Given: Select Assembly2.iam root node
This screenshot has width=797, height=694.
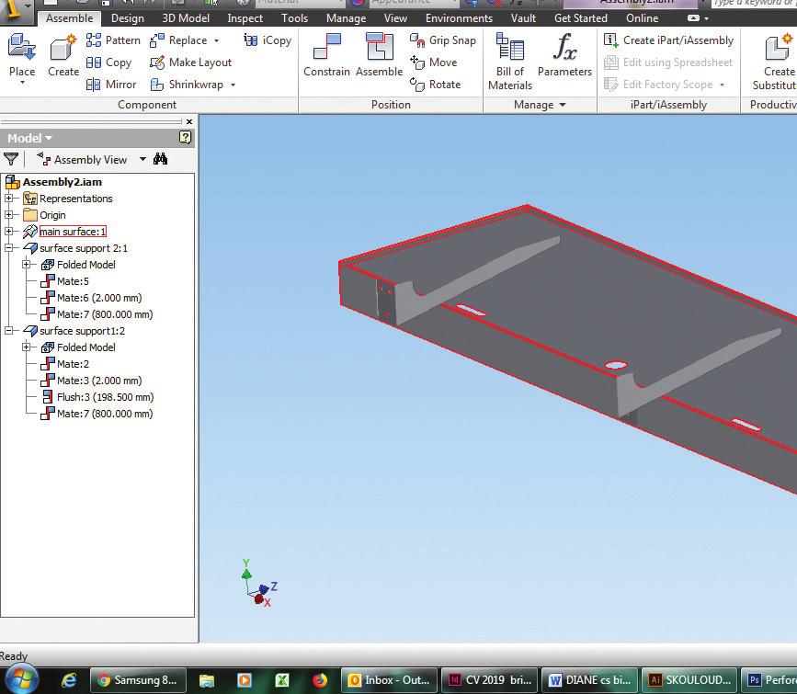Looking at the screenshot, I should 62,182.
